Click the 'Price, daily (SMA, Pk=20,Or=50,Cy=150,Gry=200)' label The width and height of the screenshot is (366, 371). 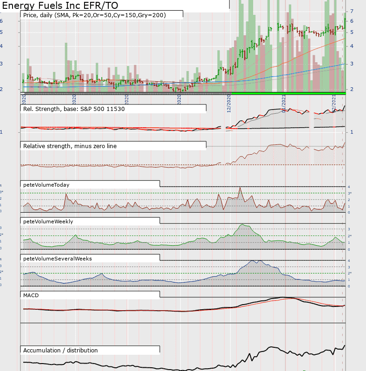point(94,15)
